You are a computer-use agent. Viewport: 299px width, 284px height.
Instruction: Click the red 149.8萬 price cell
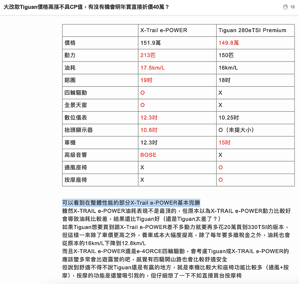pos(228,43)
